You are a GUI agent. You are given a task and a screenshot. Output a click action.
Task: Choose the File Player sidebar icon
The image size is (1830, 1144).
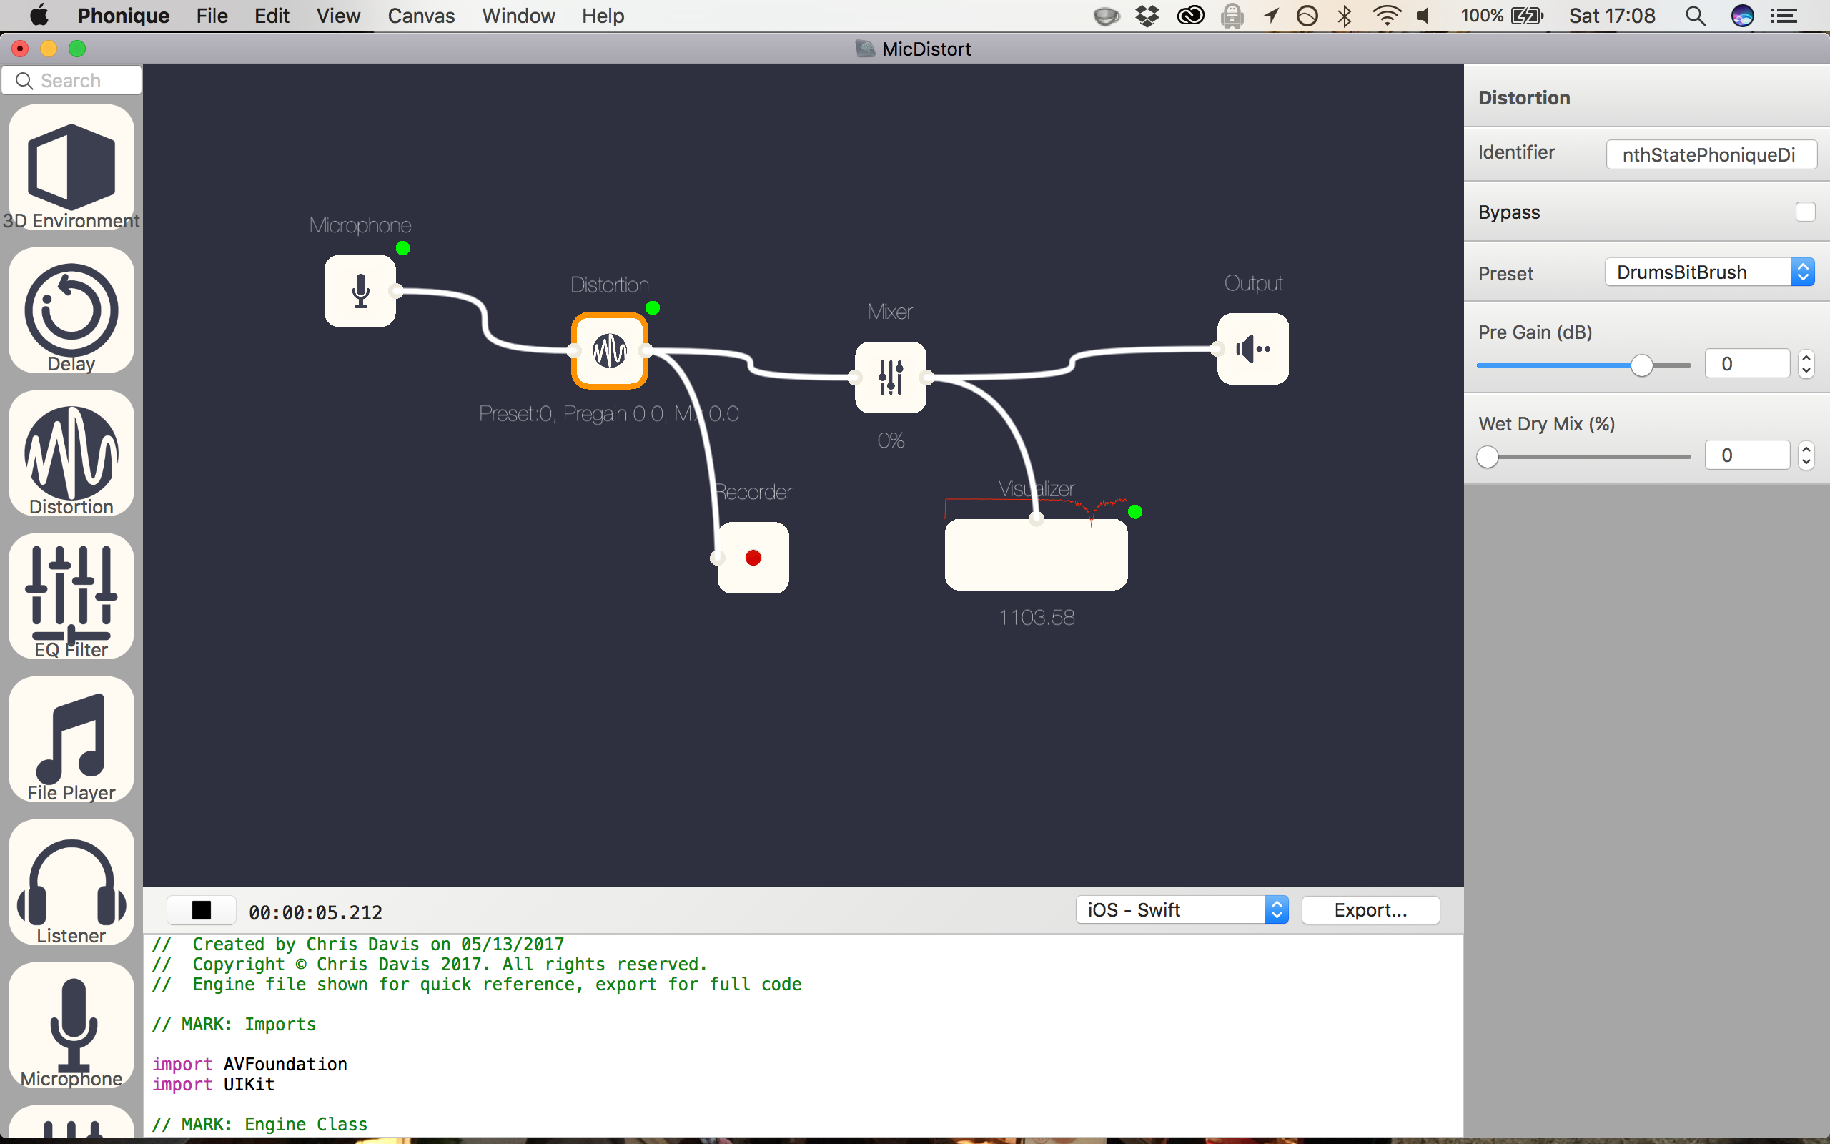pyautogui.click(x=71, y=739)
